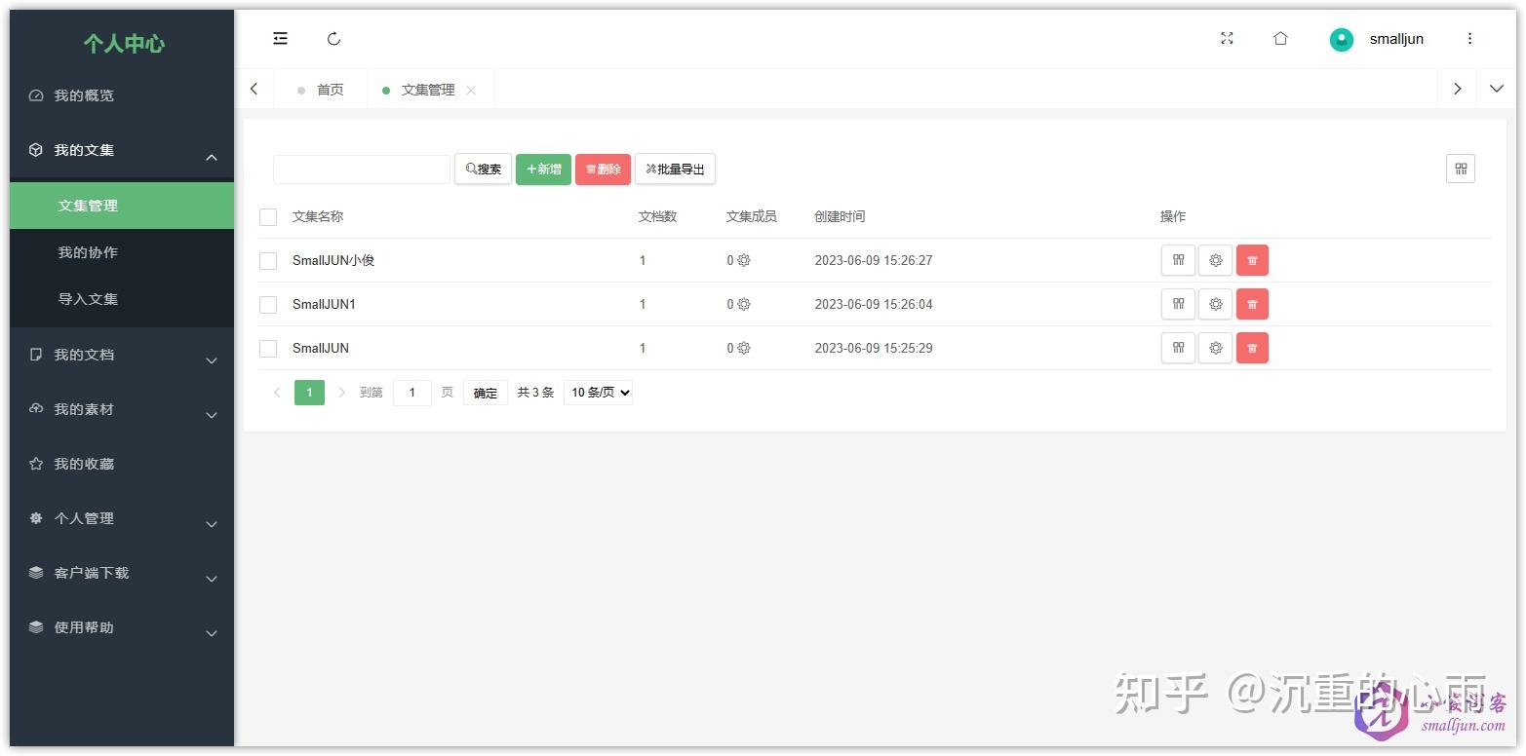Click the column display icon above the table
Viewport: 1526px width, 756px height.
(1460, 168)
